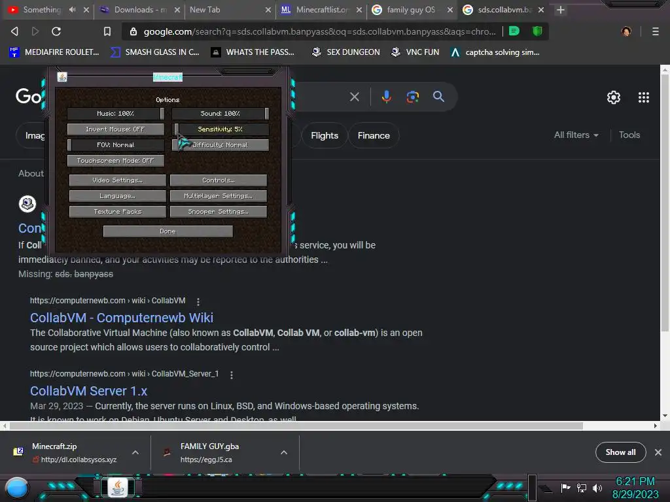Switch to the Something YouTube tab
This screenshot has width=670, height=502.
click(42, 9)
